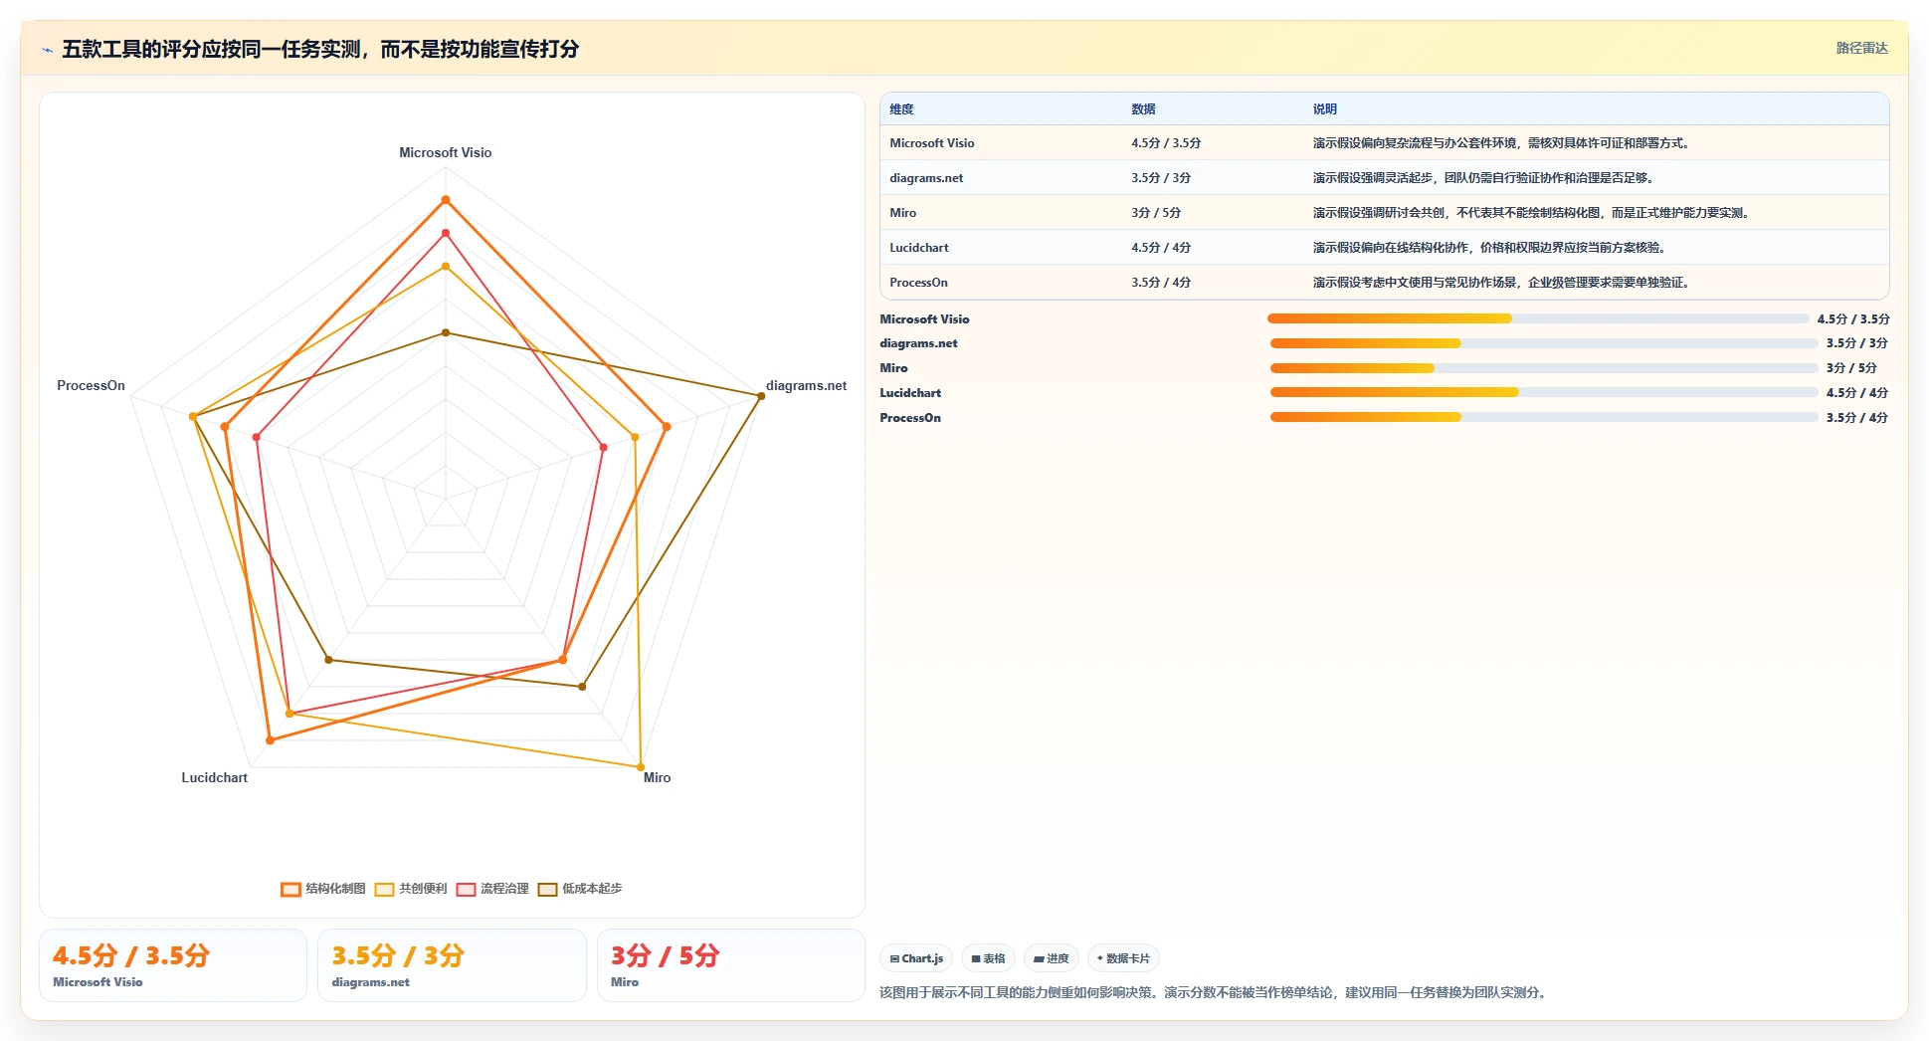Hide the 低成本起步 series via its legend label
This screenshot has width=1929, height=1041.
pyautogui.click(x=592, y=889)
